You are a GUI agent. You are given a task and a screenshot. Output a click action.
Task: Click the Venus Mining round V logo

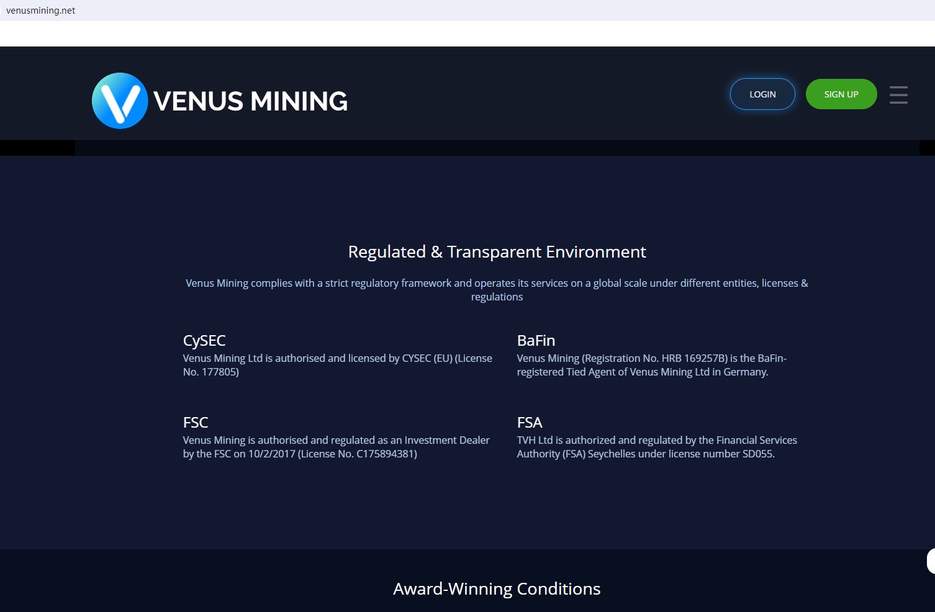[x=120, y=101]
